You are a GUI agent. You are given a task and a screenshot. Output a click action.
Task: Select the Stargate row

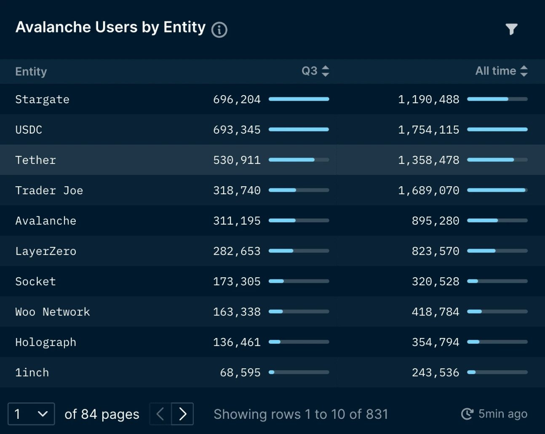point(272,99)
